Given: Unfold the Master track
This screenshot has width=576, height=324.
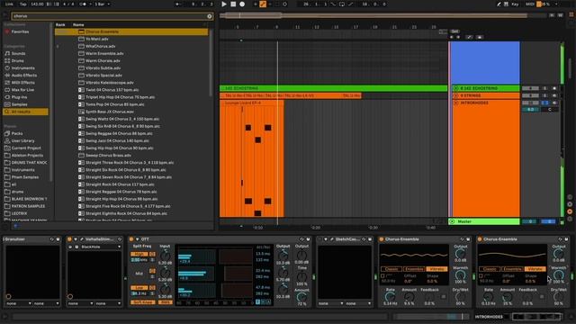Looking at the screenshot, I should click(452, 221).
